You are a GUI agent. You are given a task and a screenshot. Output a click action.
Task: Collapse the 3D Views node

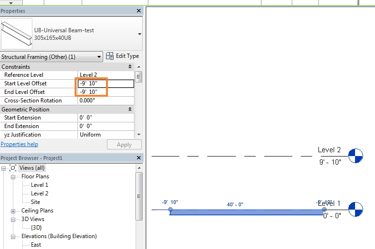pyautogui.click(x=13, y=220)
